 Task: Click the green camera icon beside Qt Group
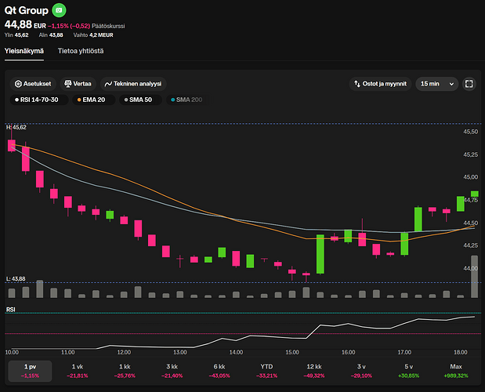click(x=60, y=10)
